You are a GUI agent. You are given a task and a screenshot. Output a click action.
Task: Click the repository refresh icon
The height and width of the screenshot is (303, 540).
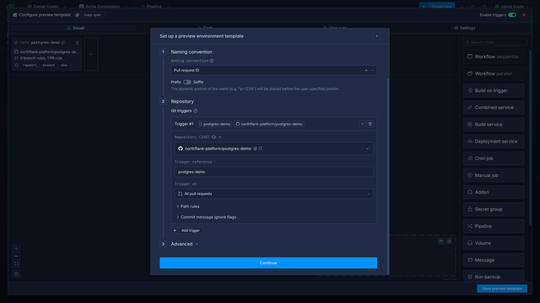(214, 137)
